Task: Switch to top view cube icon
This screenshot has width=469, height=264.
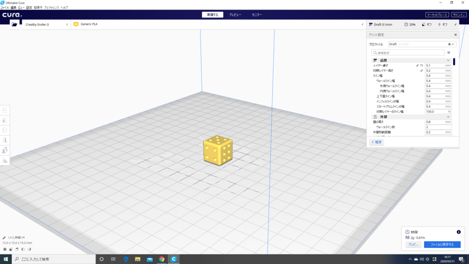Action: [x=17, y=249]
